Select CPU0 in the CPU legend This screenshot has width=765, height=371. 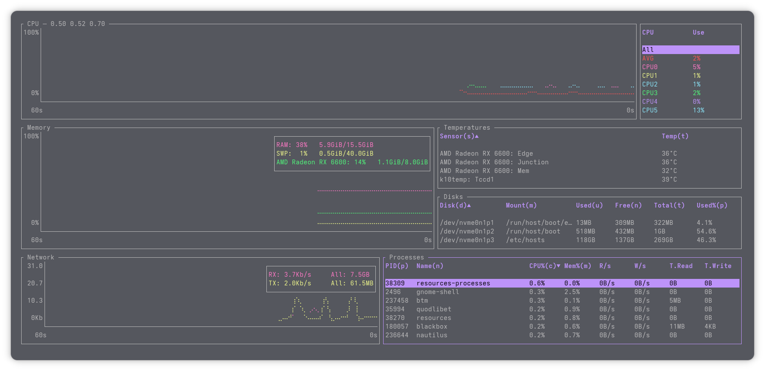650,67
